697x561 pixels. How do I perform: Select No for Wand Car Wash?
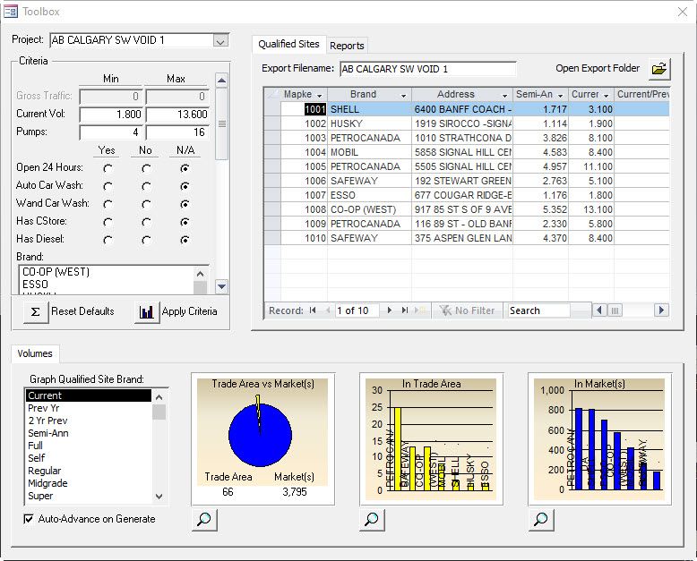point(146,204)
